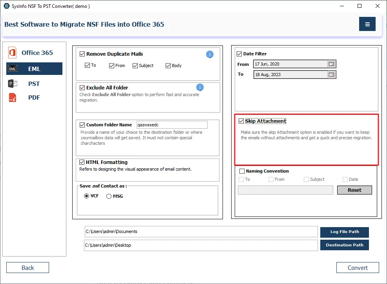Screen dimensions: 387x284
Task: Click the Destination Path button
Action: pos(344,245)
